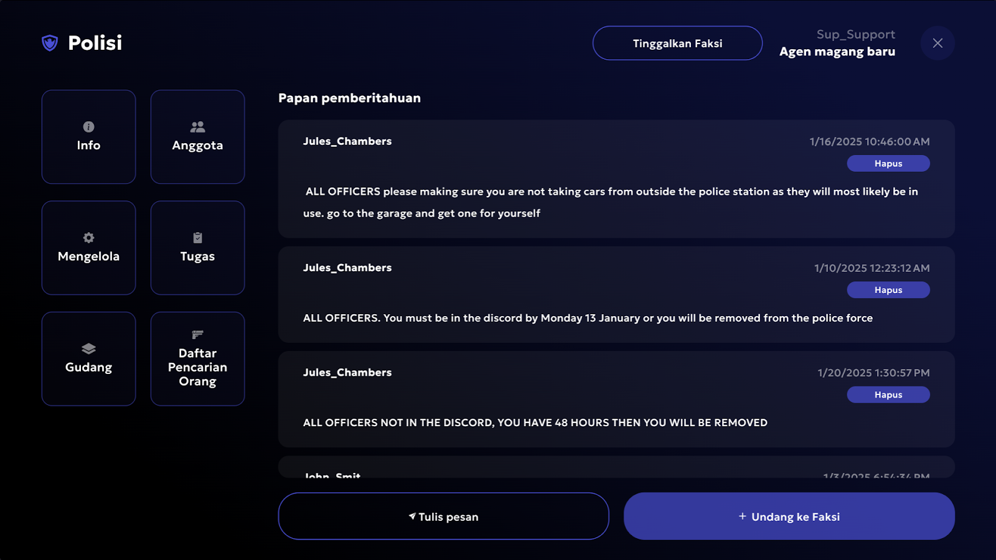Open Gudang layers icon
996x560 pixels.
(88, 348)
